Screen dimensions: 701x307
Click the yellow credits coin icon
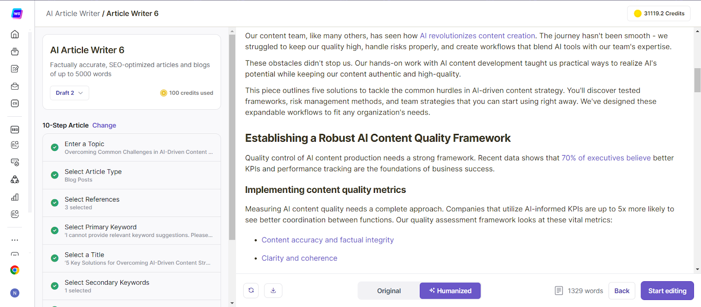pos(638,14)
